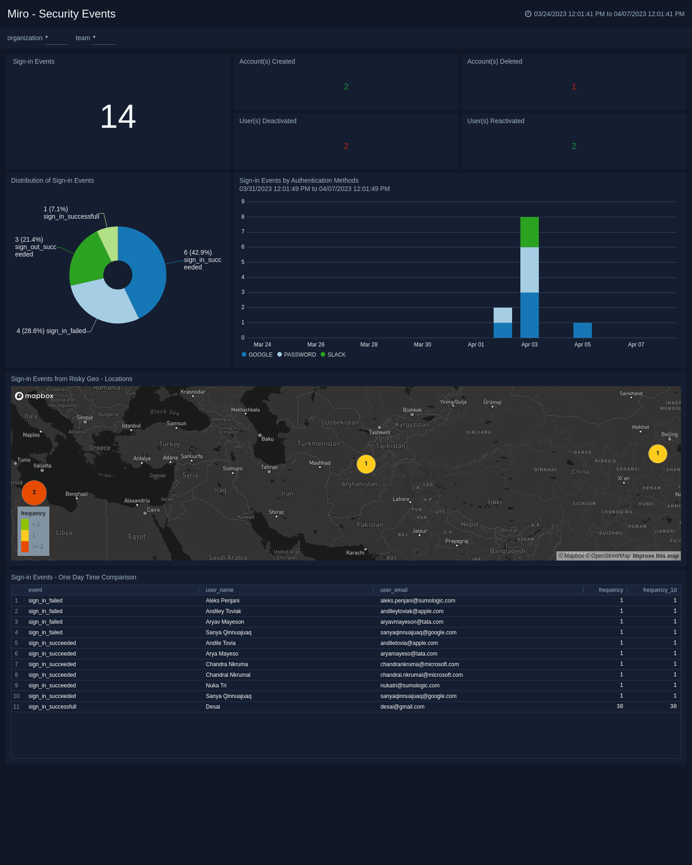Sort table by user_email column header
This screenshot has height=865, width=692.
394,590
